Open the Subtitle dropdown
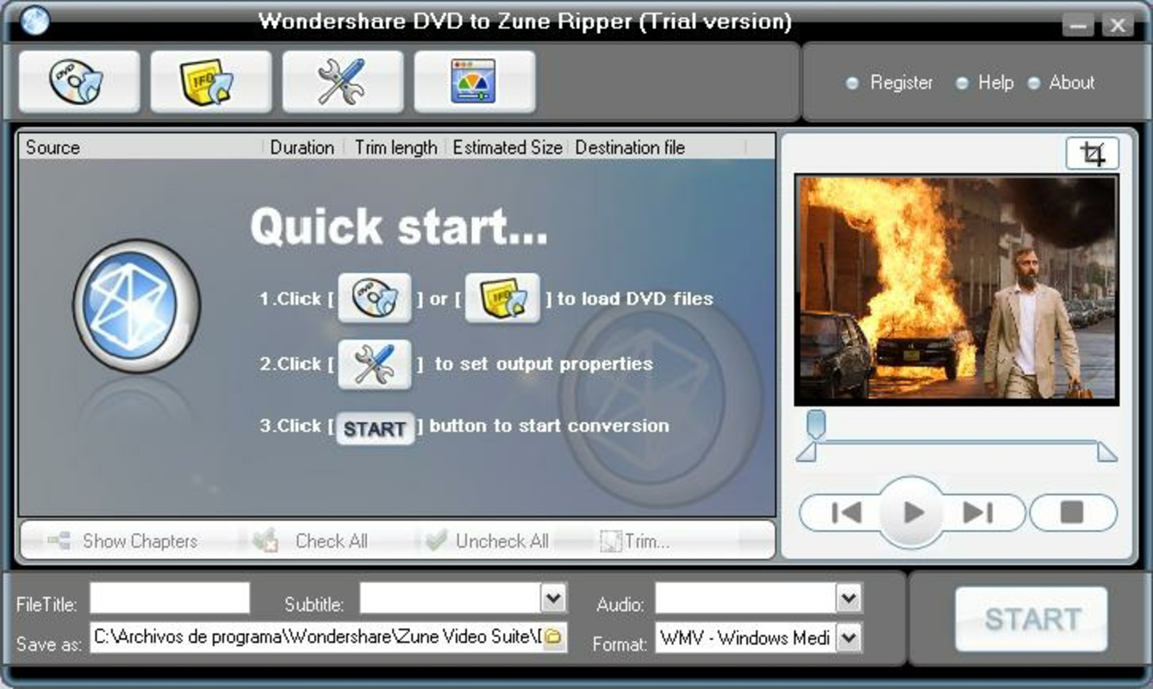The height and width of the screenshot is (689, 1153). 553,597
